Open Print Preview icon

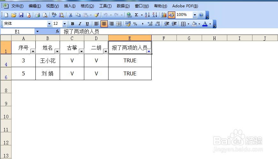point(45,15)
